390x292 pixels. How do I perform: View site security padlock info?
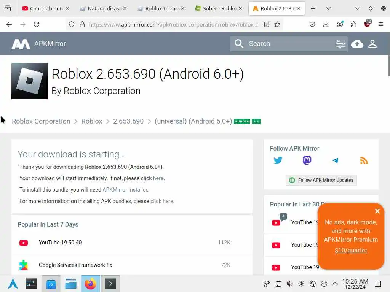82,24
